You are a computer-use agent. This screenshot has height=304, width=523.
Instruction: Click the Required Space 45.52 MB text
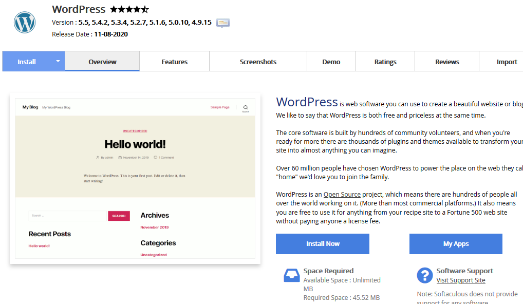(342, 298)
